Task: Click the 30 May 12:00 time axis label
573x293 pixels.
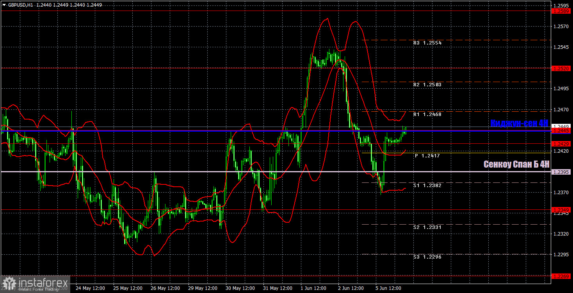Action: 240,288
